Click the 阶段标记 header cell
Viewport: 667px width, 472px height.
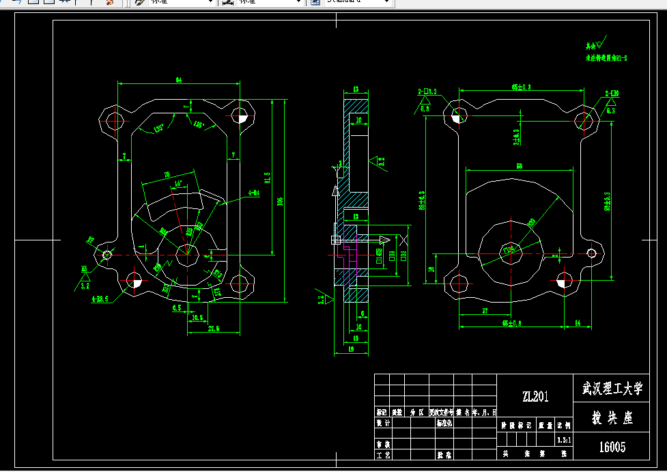516,425
